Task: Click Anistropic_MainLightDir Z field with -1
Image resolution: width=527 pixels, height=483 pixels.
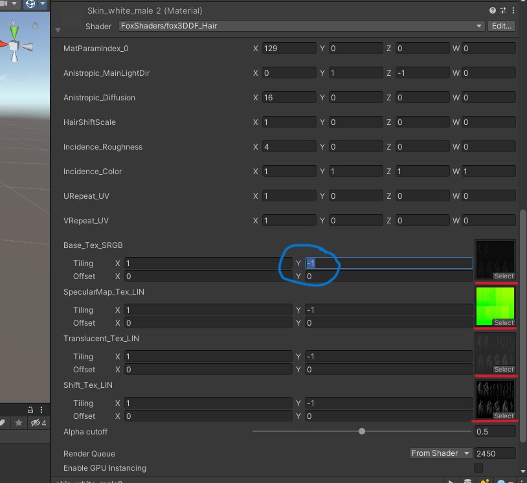Action: (x=423, y=73)
